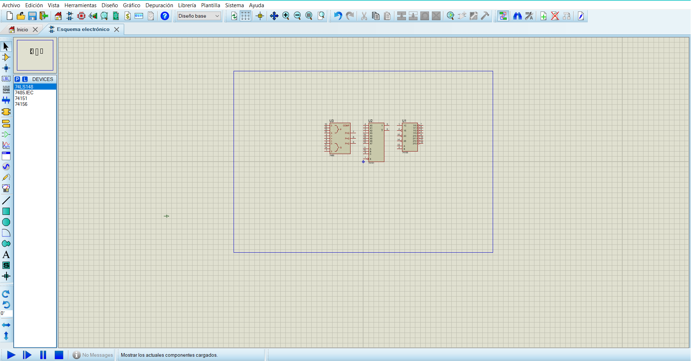This screenshot has height=361, width=691.
Task: Click the No Messages status indicator
Action: tap(93, 355)
